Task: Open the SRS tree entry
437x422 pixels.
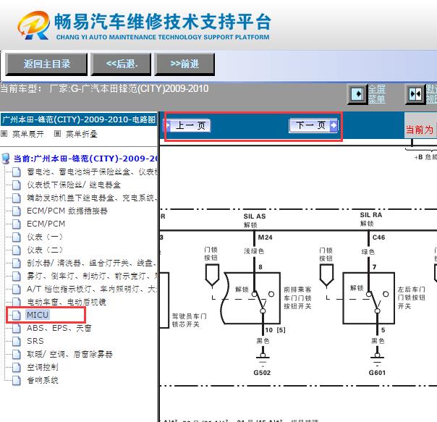Action: point(35,341)
